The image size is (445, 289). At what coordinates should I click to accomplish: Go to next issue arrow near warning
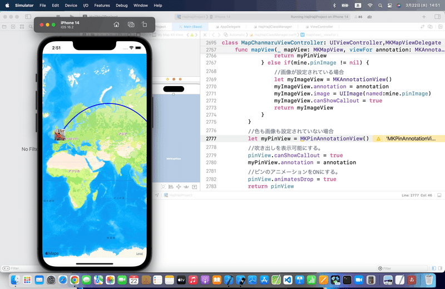(196, 35)
